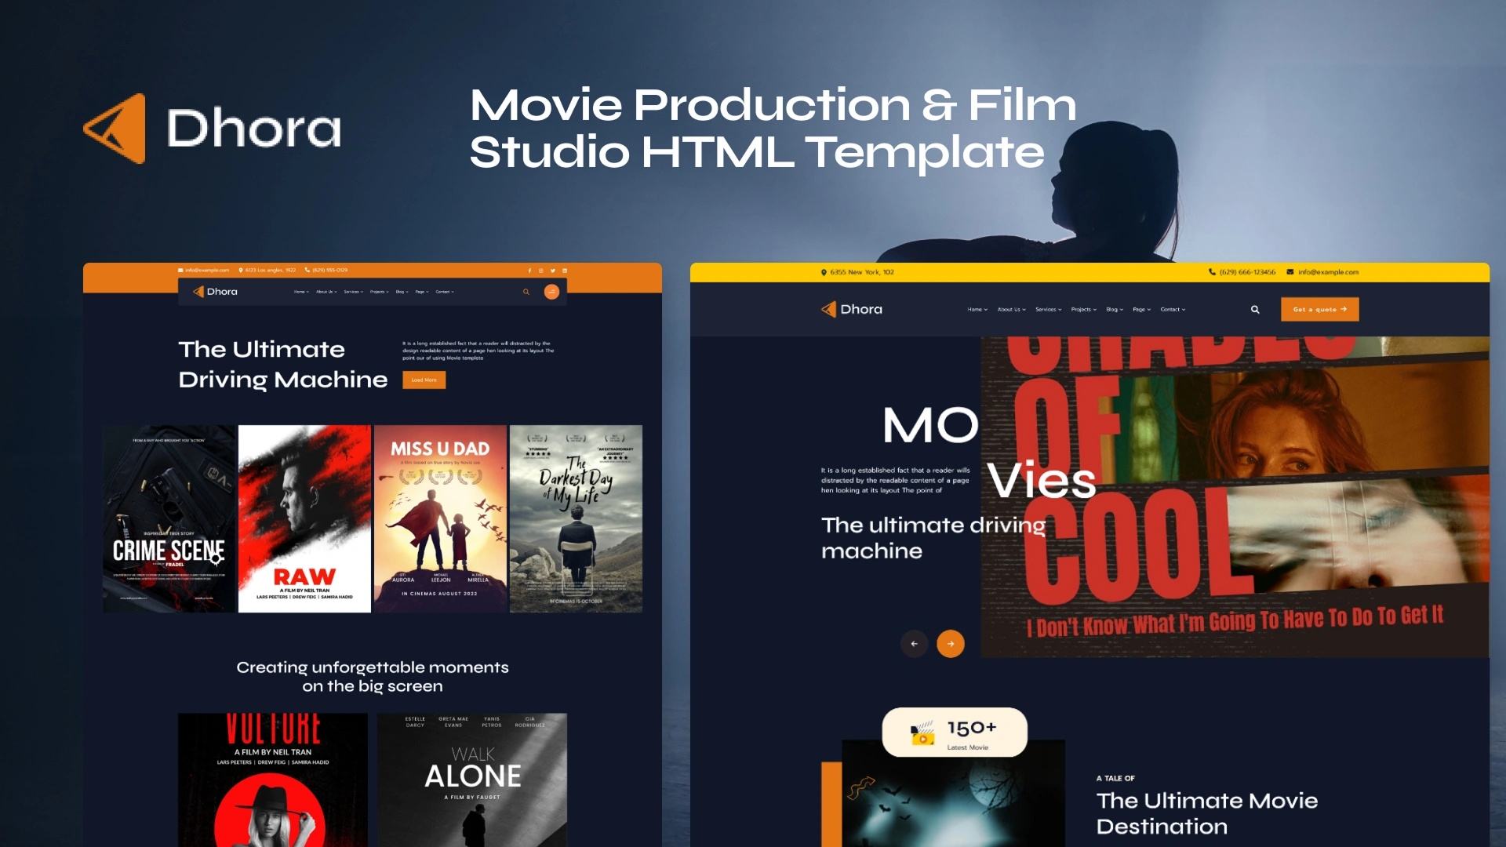Viewport: 1506px width, 847px height.
Task: Expand Projects dropdown in orange-header page
Action: pos(380,292)
